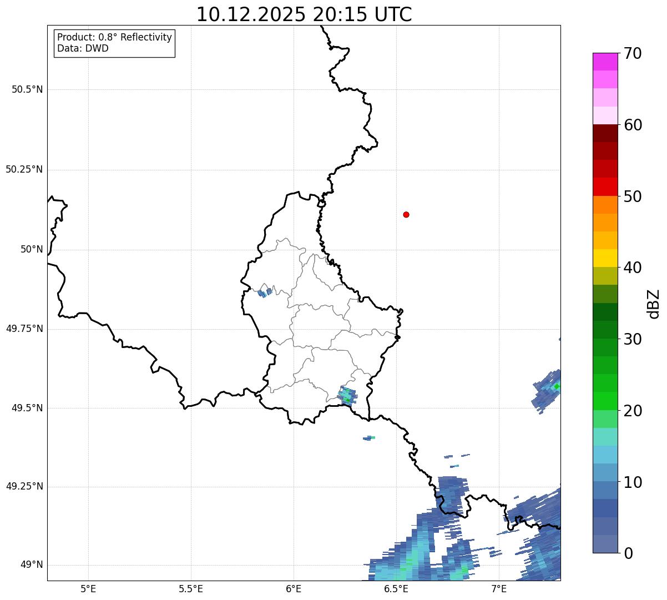
Task: Click the title '10.12.2025 20:15 UTC'
Action: tap(304, 14)
